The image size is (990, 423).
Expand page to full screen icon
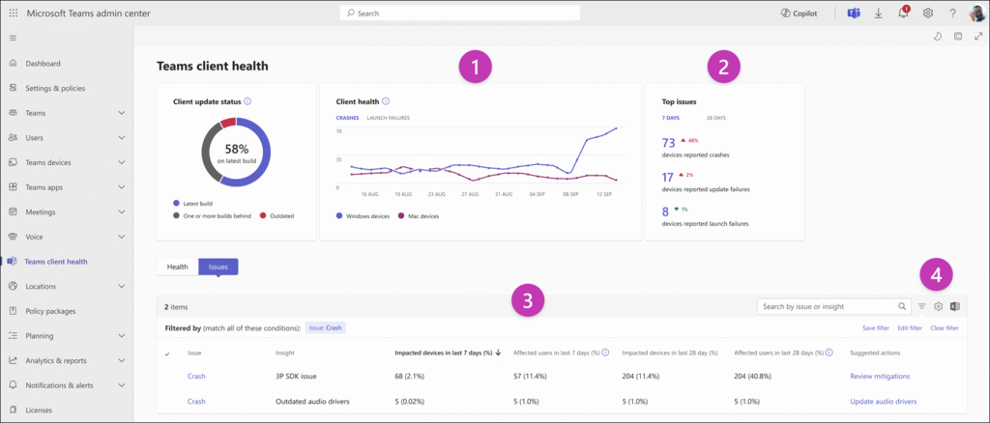pyautogui.click(x=978, y=37)
